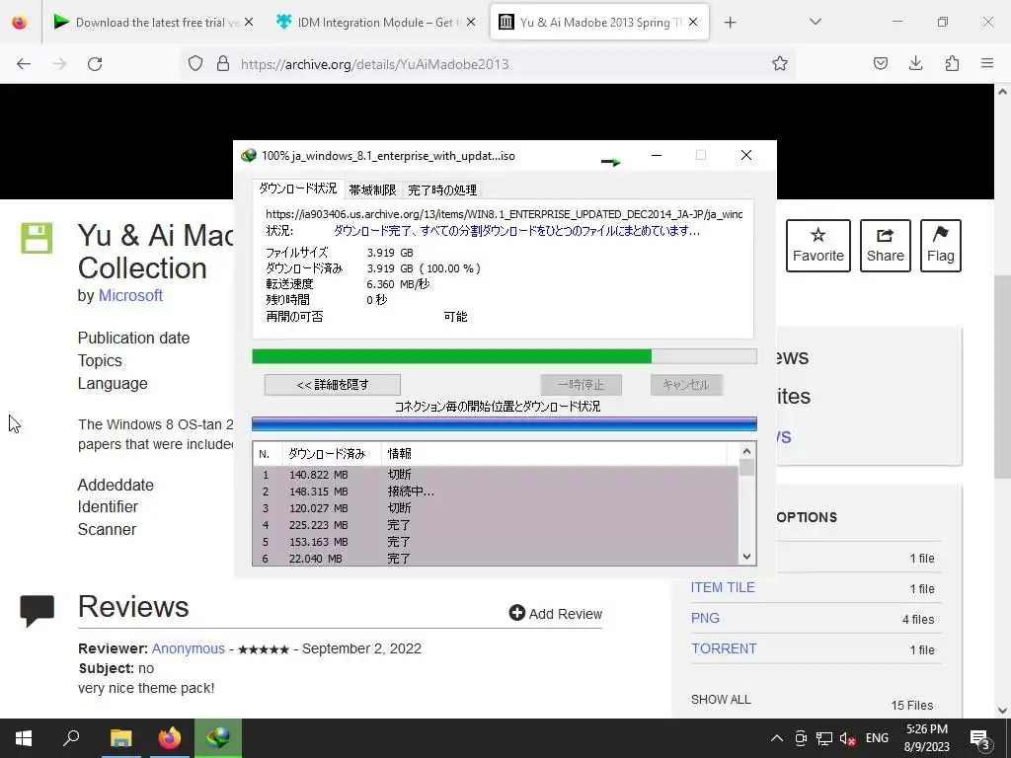The height and width of the screenshot is (758, 1011).
Task: Click the network tray icon
Action: 824,738
